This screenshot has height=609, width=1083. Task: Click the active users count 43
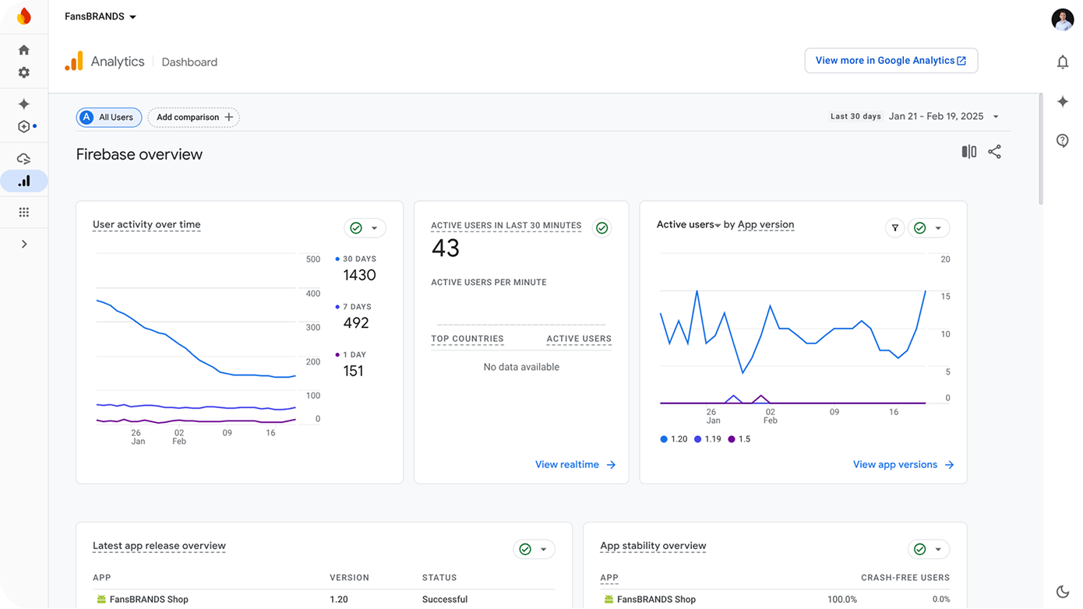point(446,248)
